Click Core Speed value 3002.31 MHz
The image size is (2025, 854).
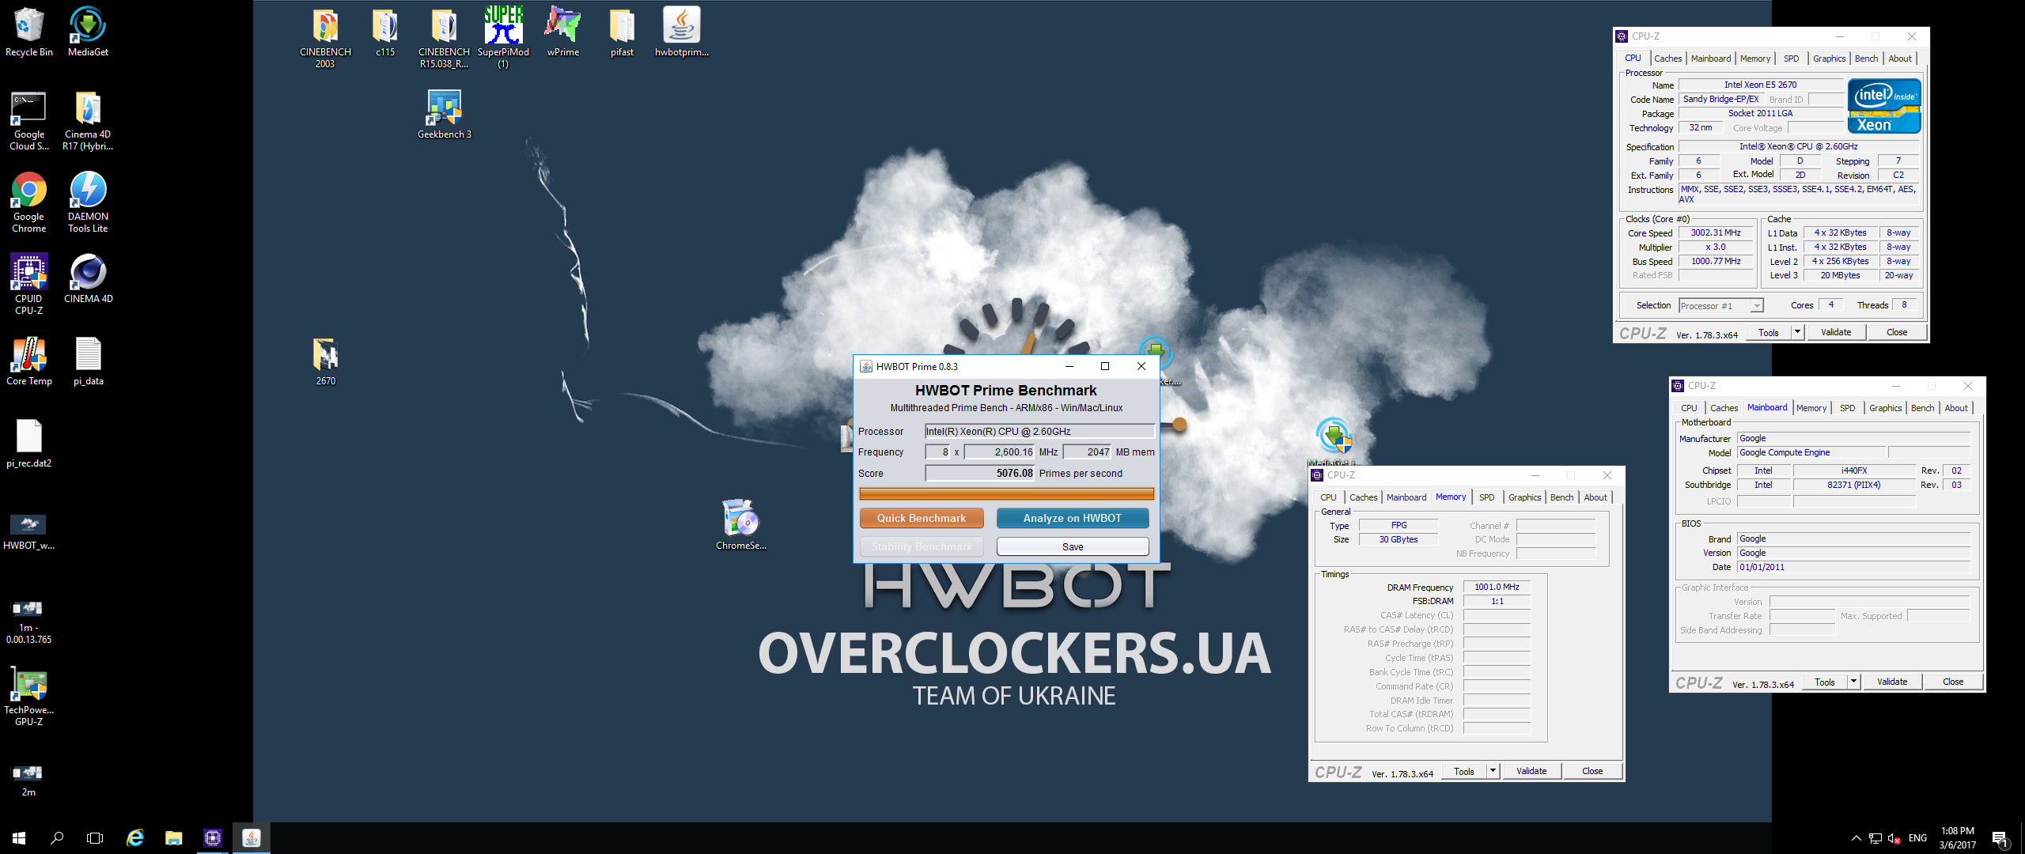1716,233
